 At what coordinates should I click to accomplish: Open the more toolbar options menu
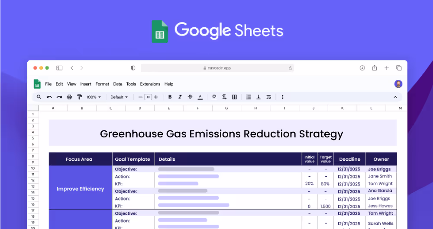pyautogui.click(x=282, y=97)
